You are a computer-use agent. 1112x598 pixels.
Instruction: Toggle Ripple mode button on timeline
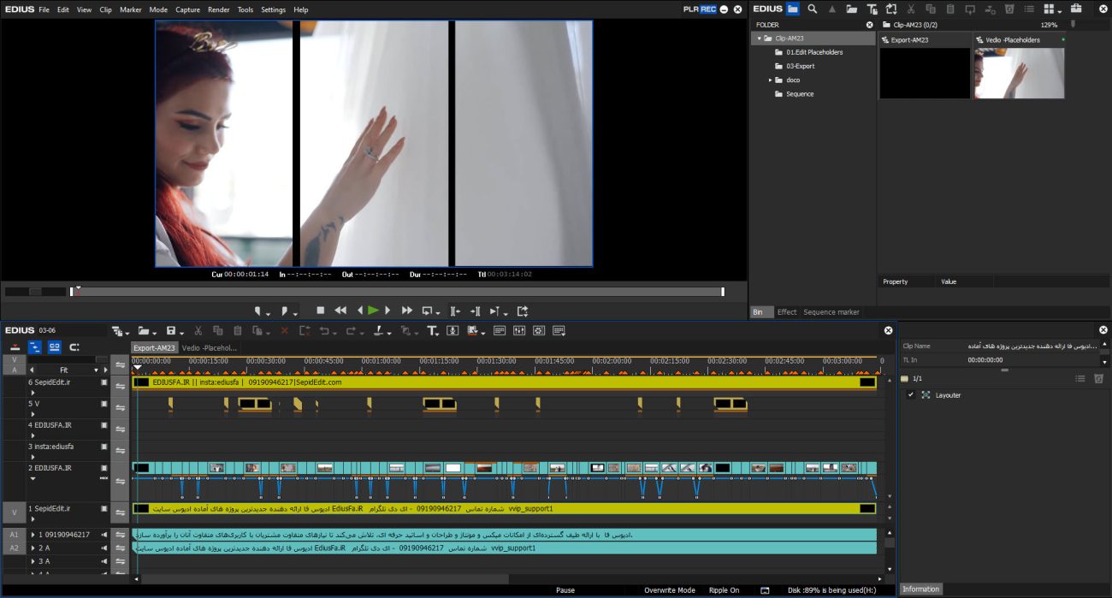point(35,346)
